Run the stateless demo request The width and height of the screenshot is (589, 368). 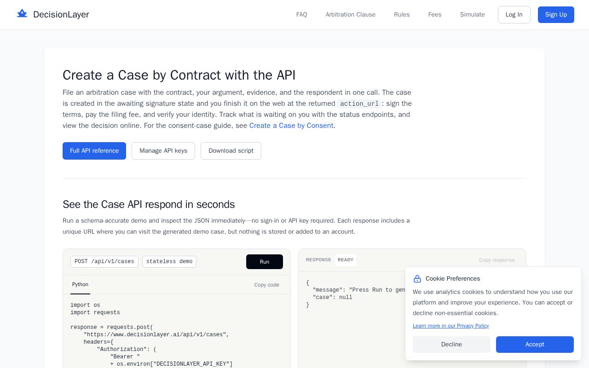click(x=265, y=262)
